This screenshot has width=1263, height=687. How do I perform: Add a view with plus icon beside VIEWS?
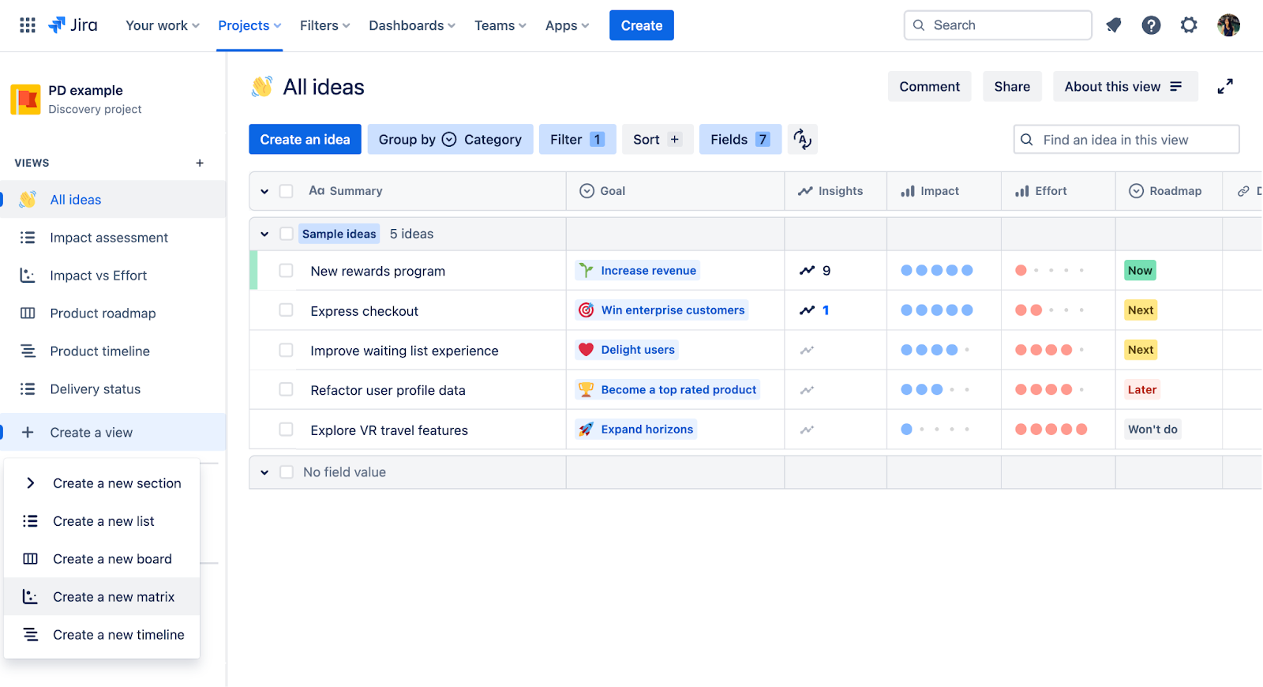[x=200, y=163]
